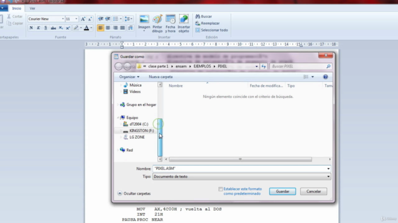Insert an image with Imagen
Screen dimensions: 398x223
144,24
